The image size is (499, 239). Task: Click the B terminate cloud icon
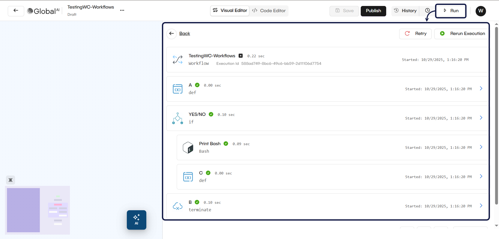pyautogui.click(x=178, y=206)
